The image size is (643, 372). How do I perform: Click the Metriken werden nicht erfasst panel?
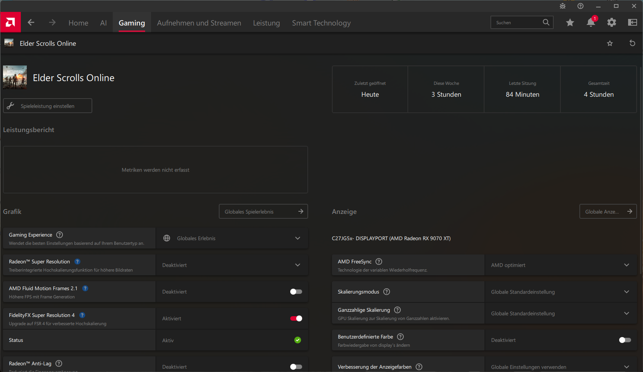(156, 170)
